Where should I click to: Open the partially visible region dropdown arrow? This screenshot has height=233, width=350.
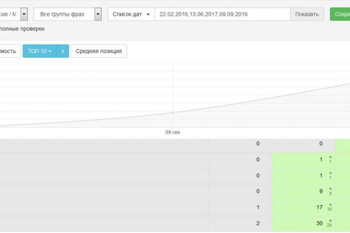tap(24, 14)
